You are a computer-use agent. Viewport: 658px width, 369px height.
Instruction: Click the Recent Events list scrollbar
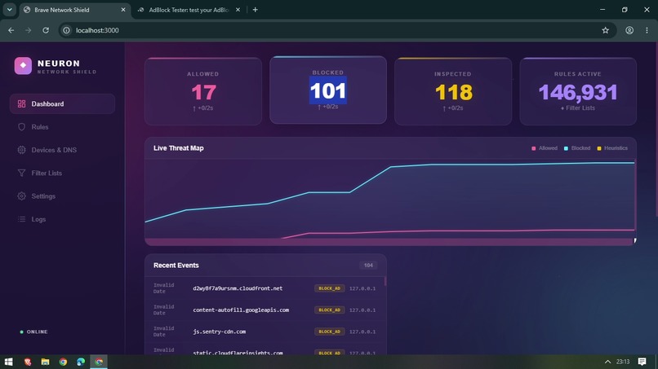tap(385, 282)
